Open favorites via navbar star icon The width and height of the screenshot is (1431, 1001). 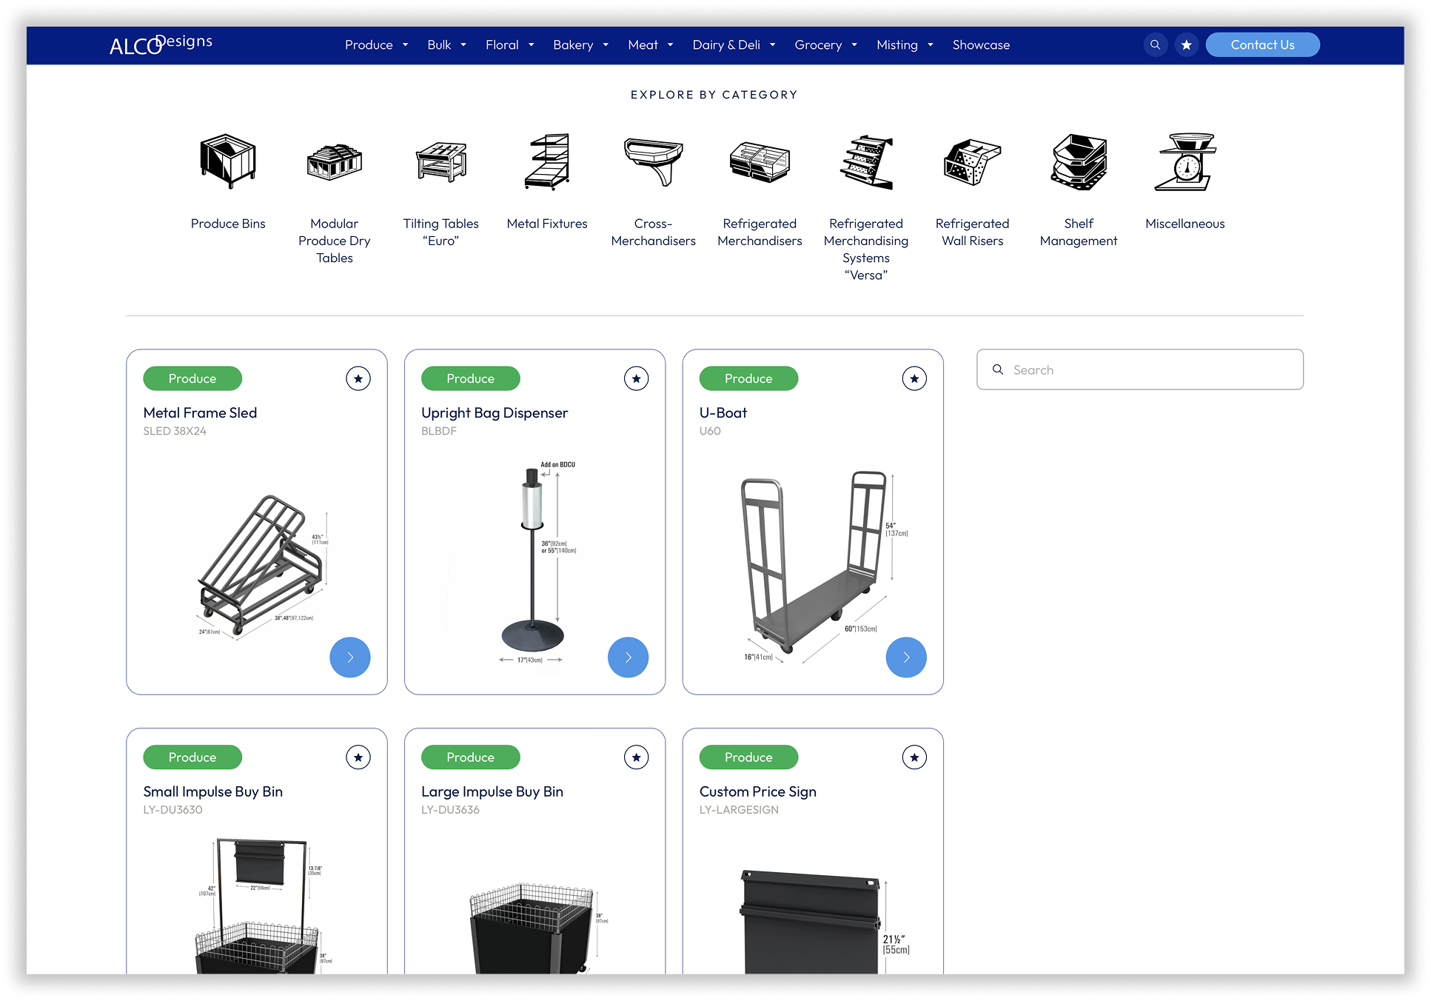pos(1187,45)
